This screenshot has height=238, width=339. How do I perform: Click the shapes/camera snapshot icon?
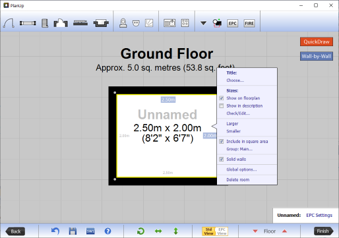[217, 23]
